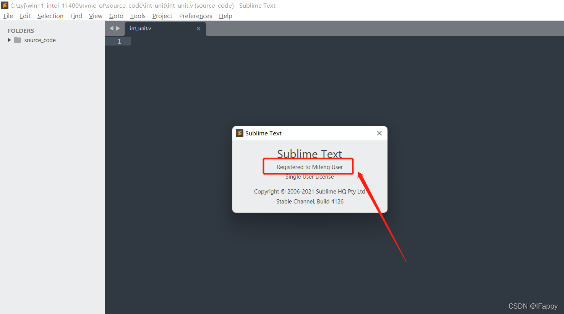Click the 'Single User License' text
Image resolution: width=564 pixels, height=314 pixels.
coord(310,177)
